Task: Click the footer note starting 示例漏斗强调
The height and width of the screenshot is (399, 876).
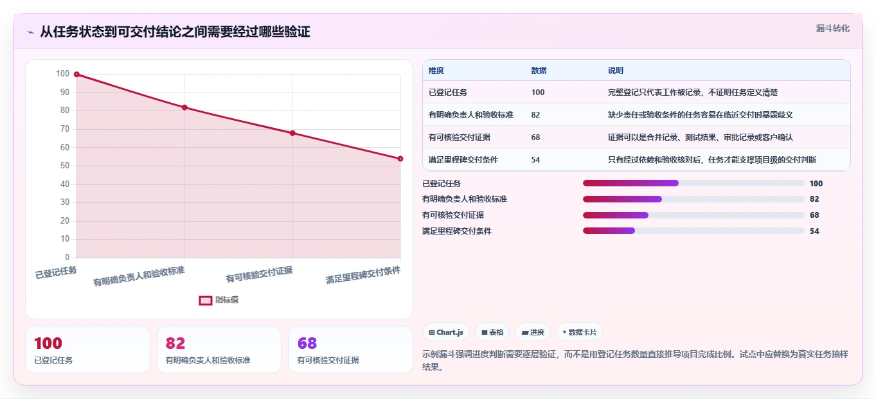Action: 636,361
